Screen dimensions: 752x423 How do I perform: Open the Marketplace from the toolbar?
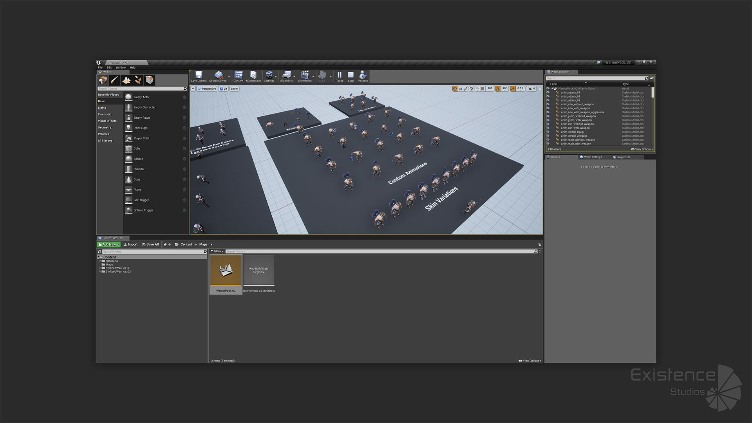[x=253, y=75]
